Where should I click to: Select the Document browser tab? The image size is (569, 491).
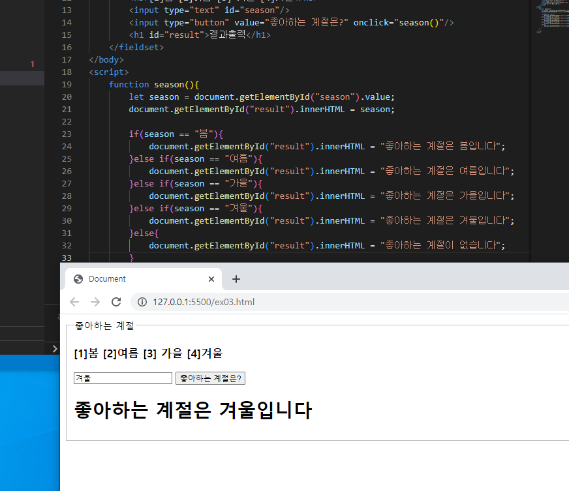click(144, 279)
